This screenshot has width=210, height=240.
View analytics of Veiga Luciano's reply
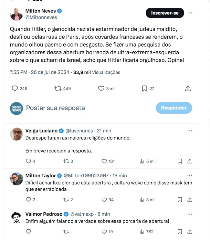click(142, 161)
